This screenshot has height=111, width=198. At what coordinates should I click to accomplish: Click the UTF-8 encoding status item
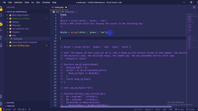[x=157, y=109]
